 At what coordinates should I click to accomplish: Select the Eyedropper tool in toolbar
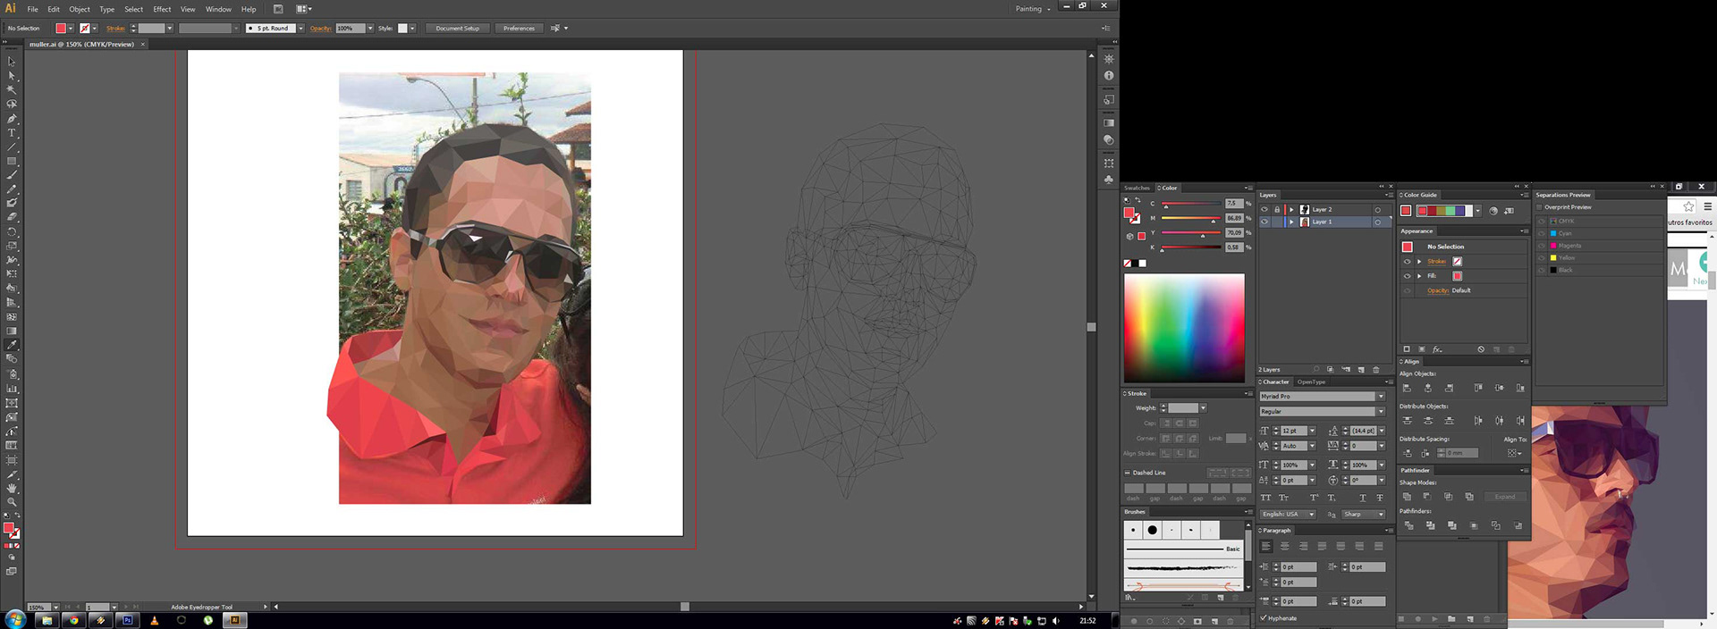tap(12, 345)
